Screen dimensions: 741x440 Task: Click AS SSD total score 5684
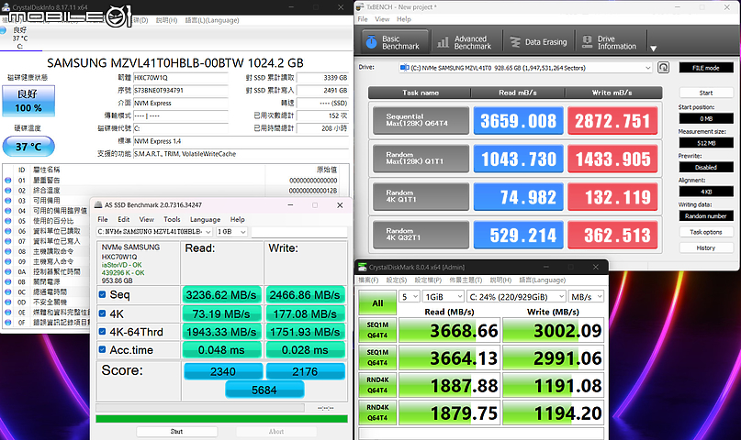(x=264, y=390)
